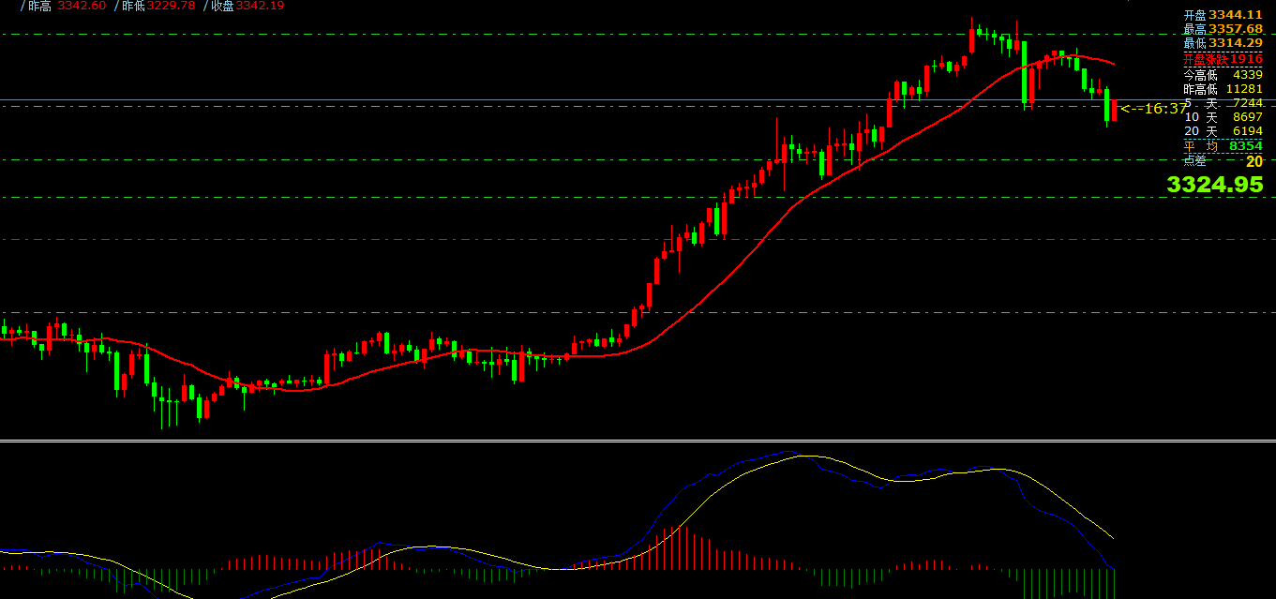Viewport: 1276px width, 599px height.
Task: Click the yellow MACD signal line's right end
Action: [x=1111, y=537]
